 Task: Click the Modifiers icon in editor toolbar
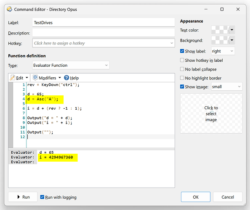click(x=35, y=78)
